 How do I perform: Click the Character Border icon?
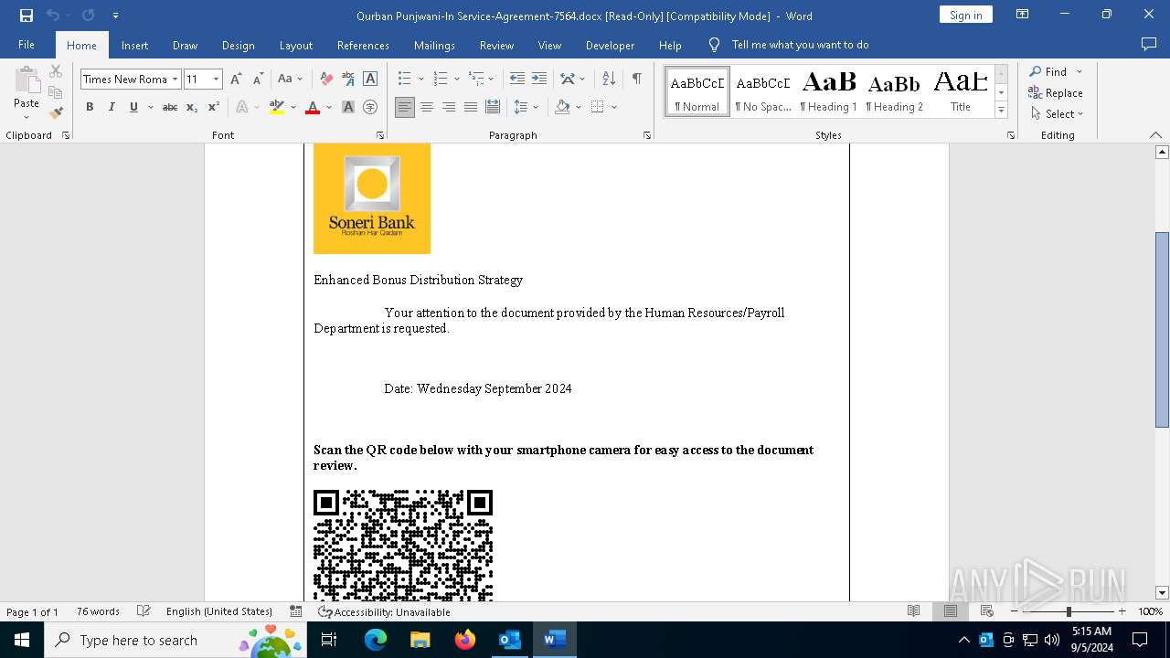[370, 80]
